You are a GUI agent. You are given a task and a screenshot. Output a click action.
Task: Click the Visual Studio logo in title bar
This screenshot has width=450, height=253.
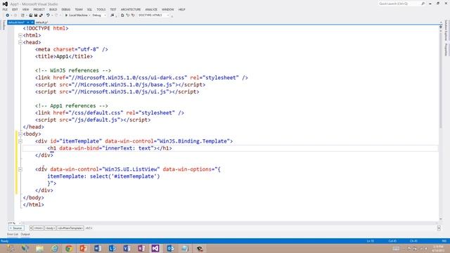(x=5, y=4)
